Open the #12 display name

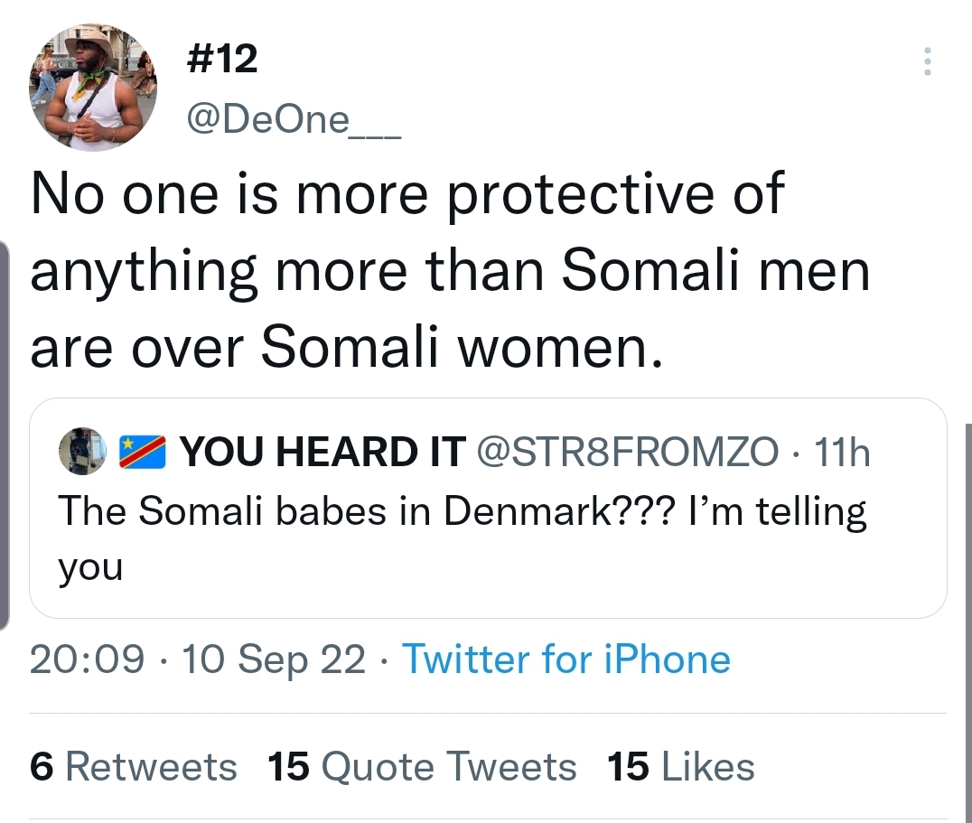(x=220, y=60)
